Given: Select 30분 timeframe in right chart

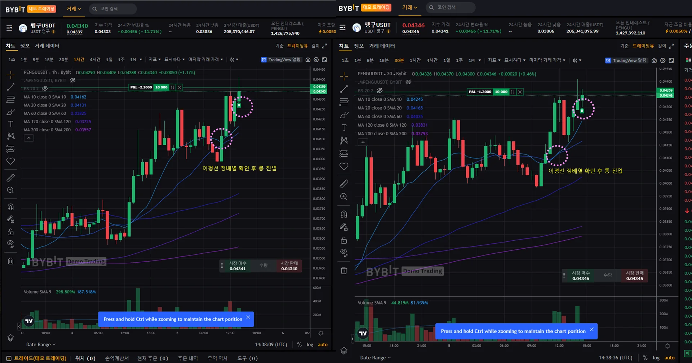Looking at the screenshot, I should pyautogui.click(x=399, y=60).
